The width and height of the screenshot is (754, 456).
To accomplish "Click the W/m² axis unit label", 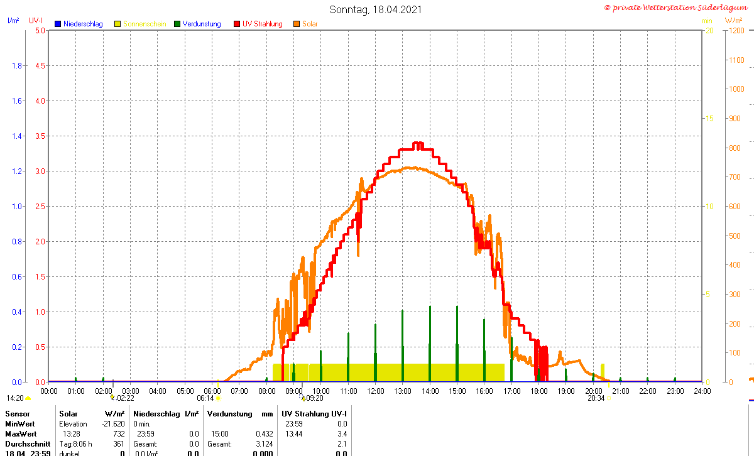I will [x=734, y=21].
